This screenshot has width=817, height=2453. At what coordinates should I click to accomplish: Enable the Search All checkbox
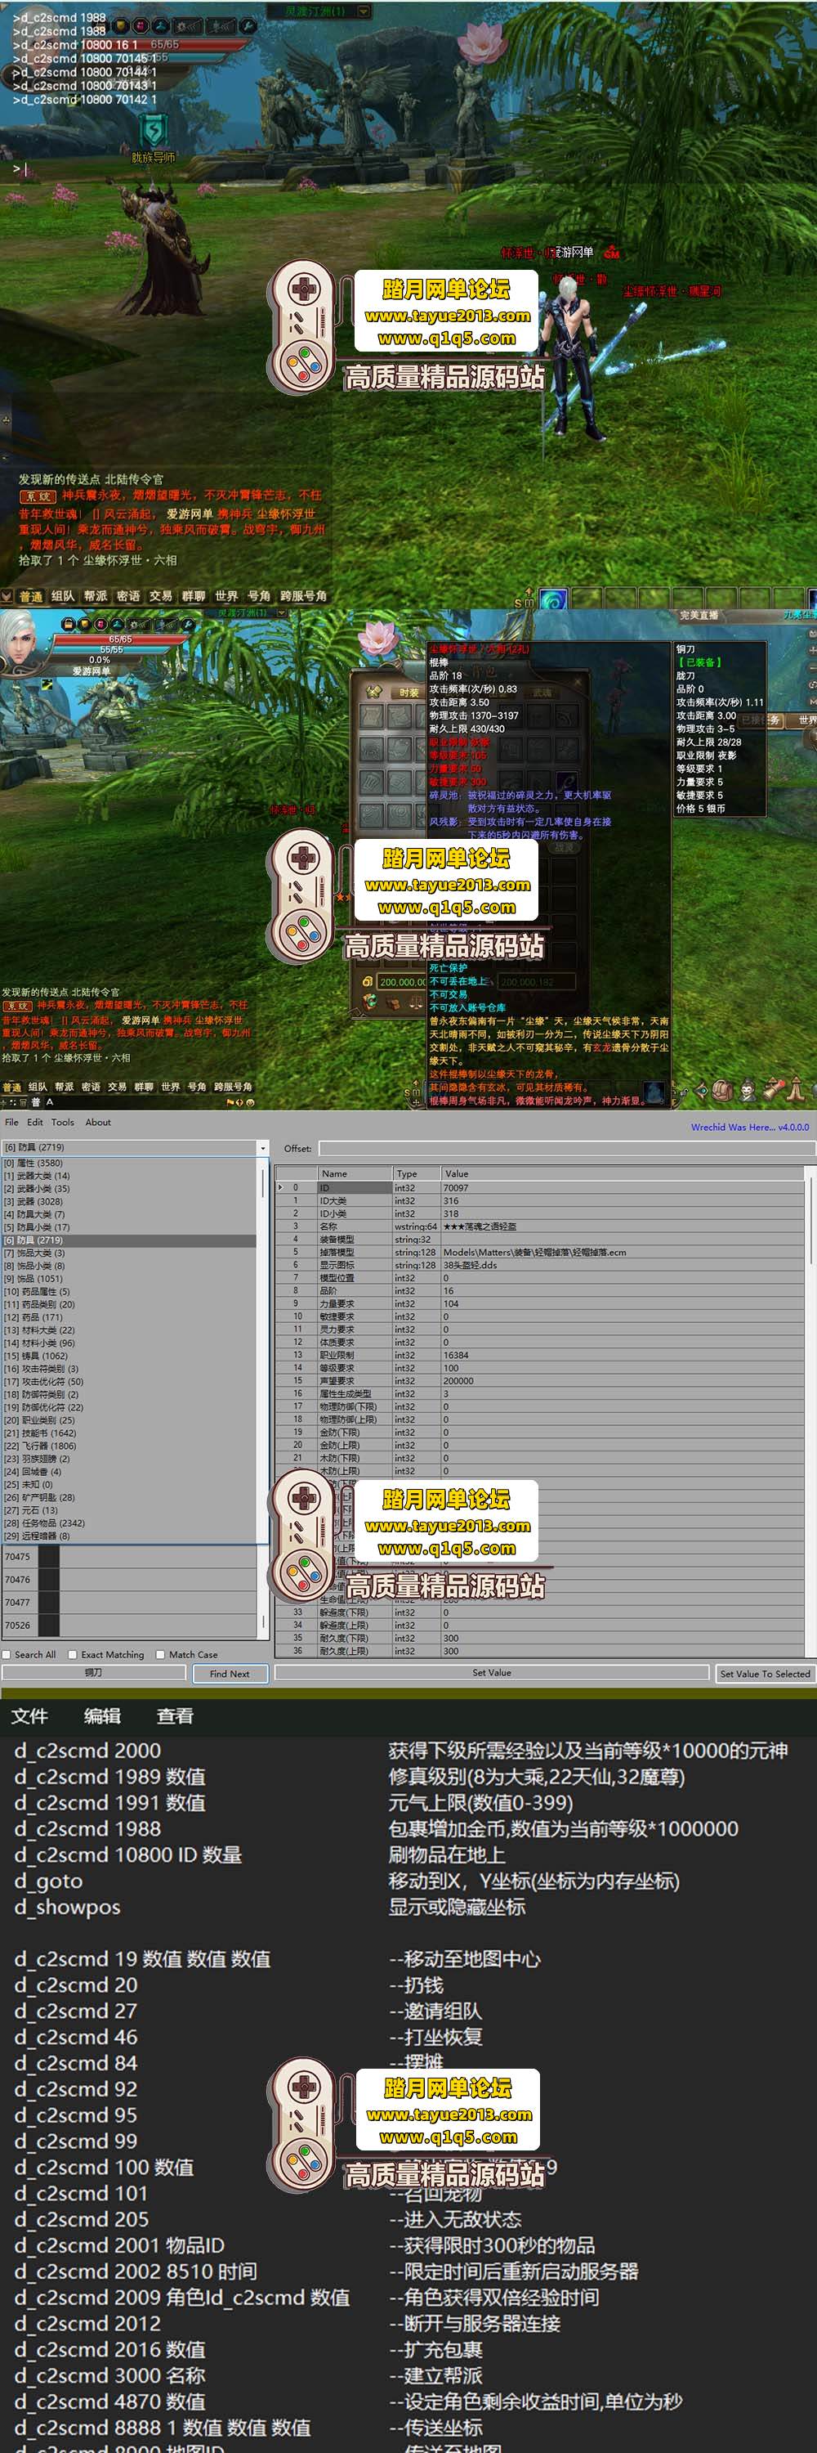coord(7,1655)
